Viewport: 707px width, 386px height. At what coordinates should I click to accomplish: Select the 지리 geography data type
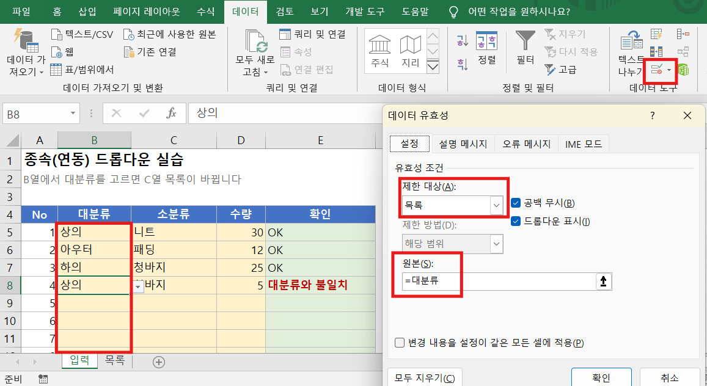(410, 51)
